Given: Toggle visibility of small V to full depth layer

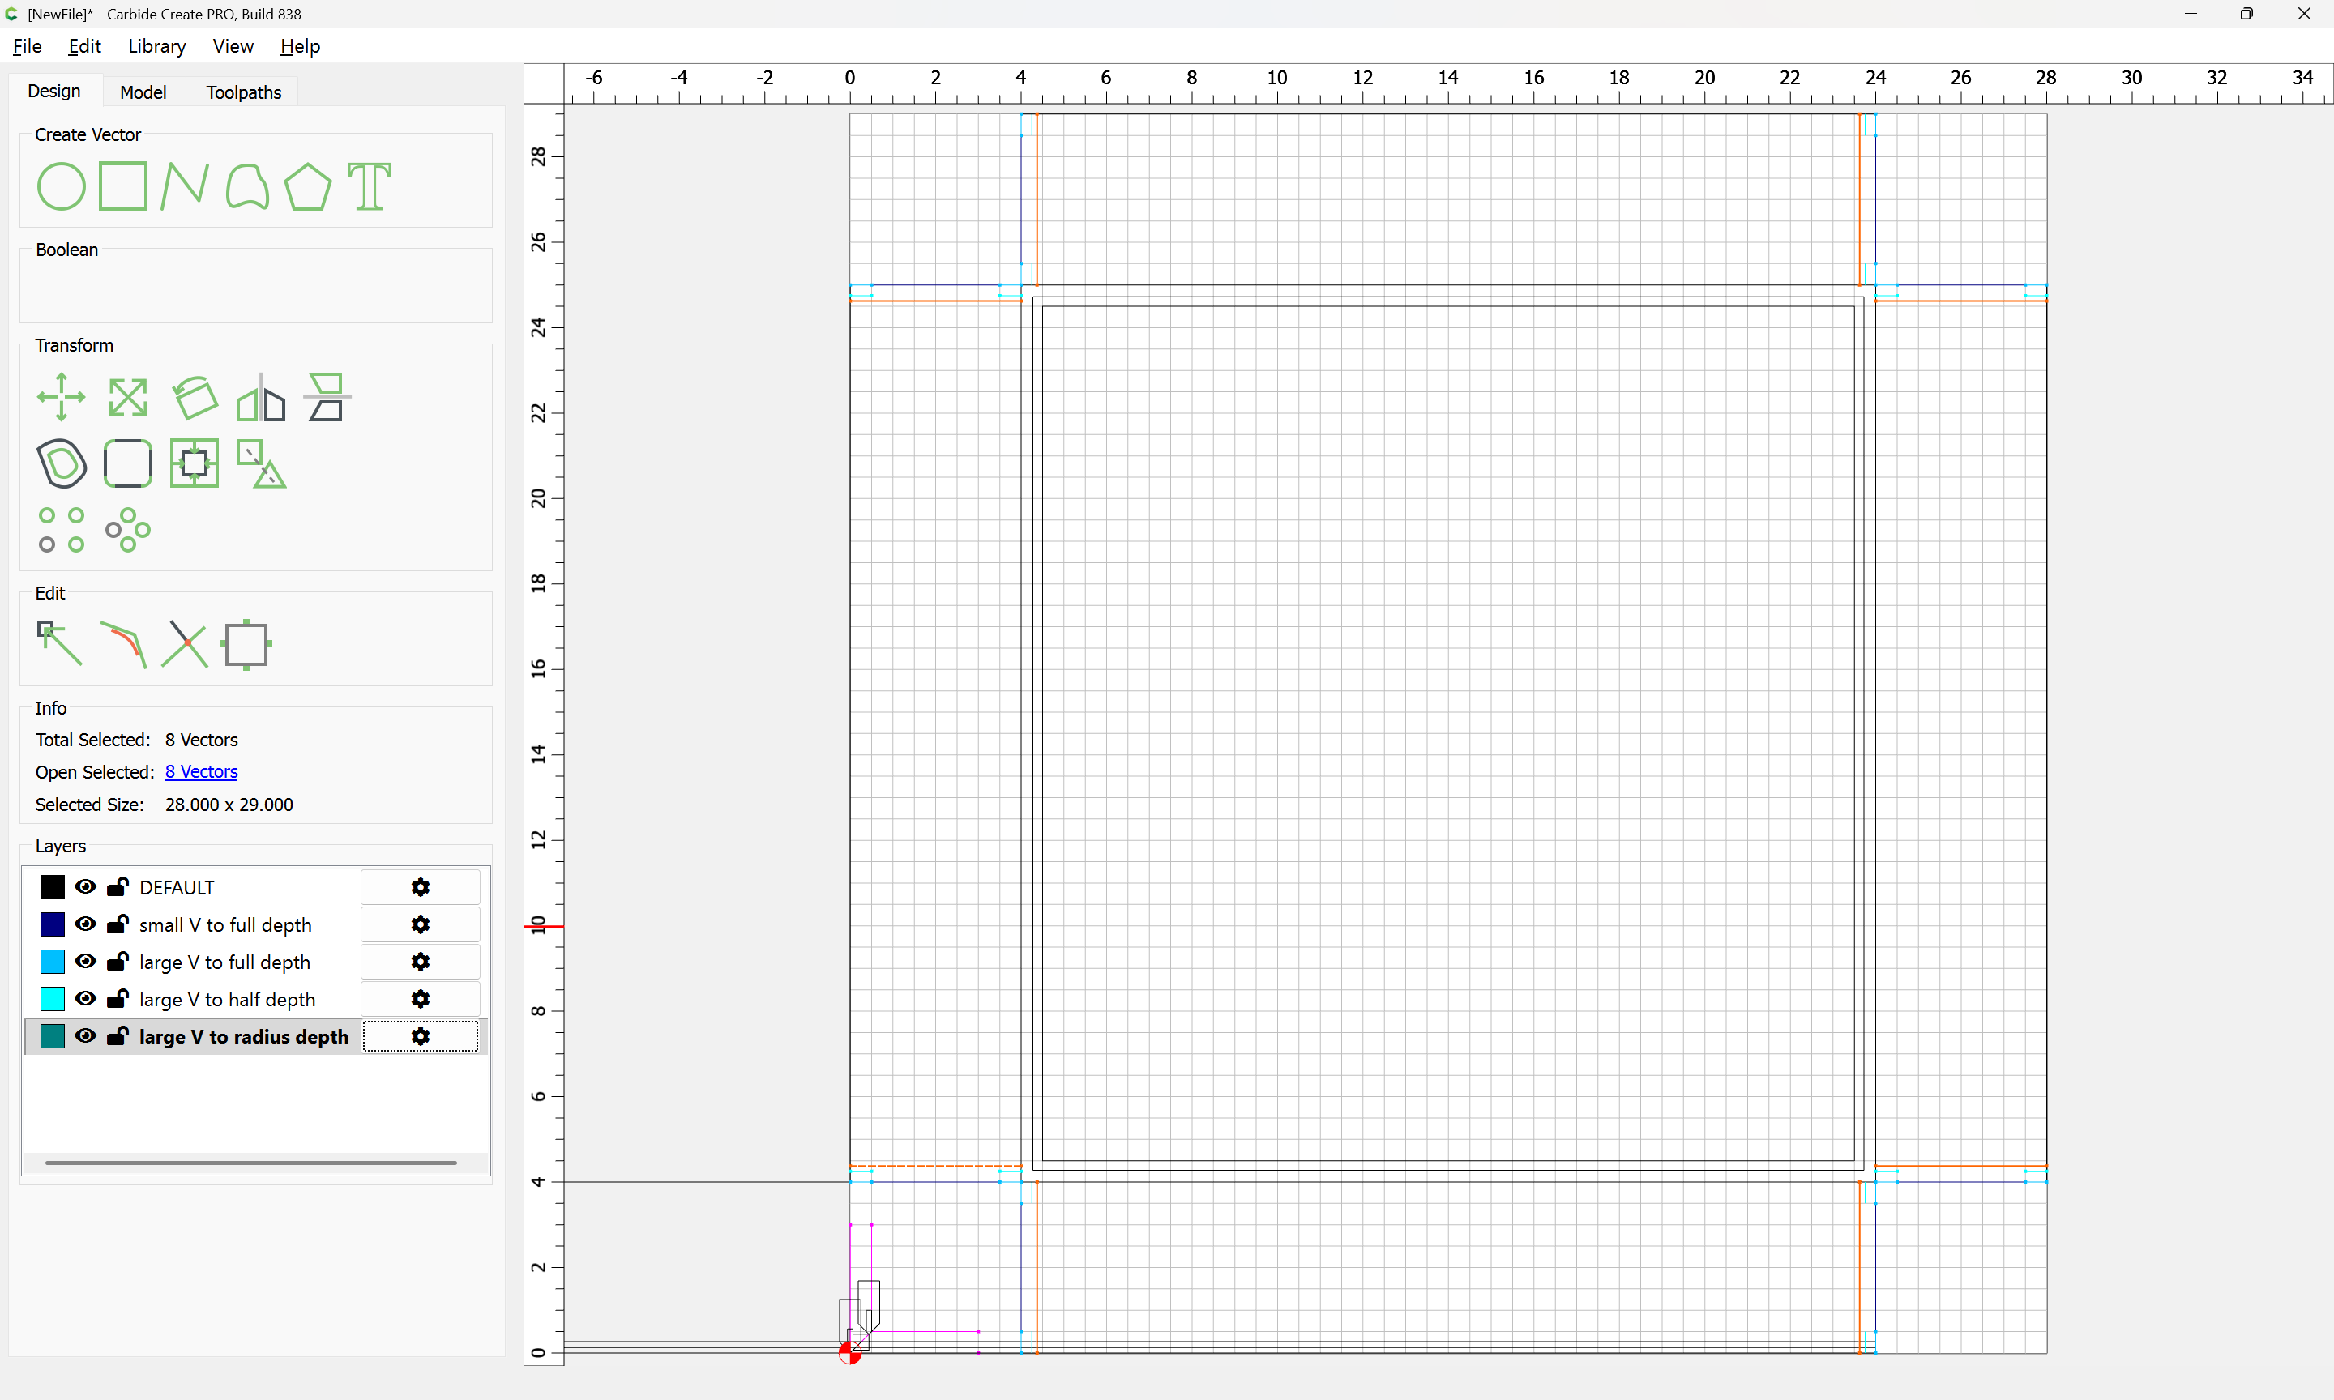Looking at the screenshot, I should coord(86,924).
